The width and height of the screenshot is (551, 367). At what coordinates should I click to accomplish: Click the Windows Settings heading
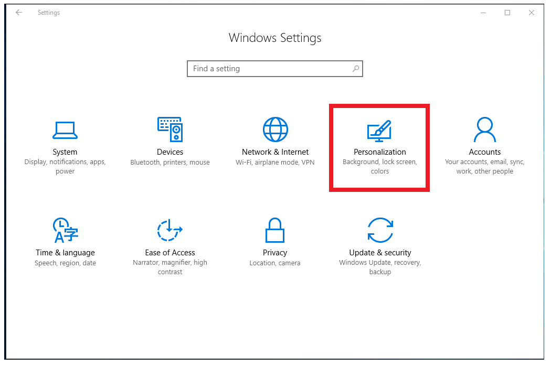tap(275, 38)
